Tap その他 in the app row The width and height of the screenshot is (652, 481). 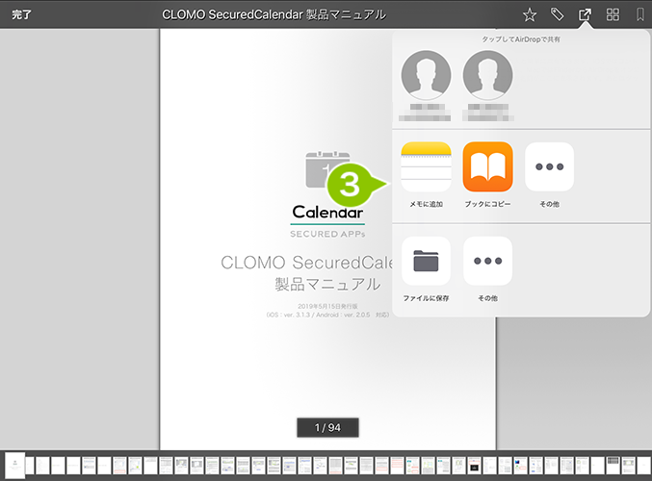pos(550,166)
